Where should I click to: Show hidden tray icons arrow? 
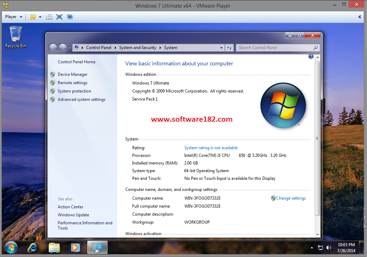pos(312,248)
